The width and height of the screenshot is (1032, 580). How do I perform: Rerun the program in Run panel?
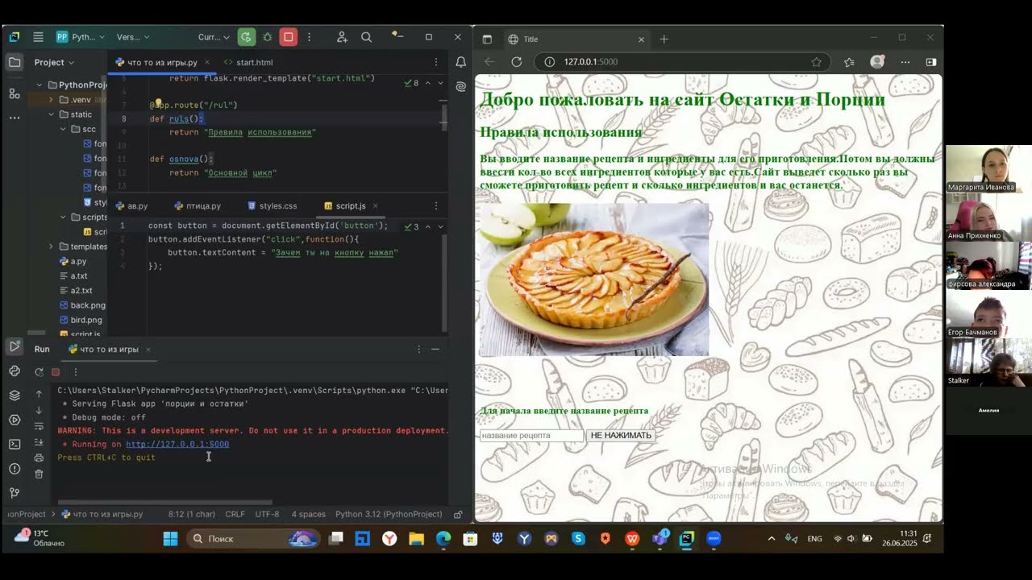pyautogui.click(x=39, y=372)
